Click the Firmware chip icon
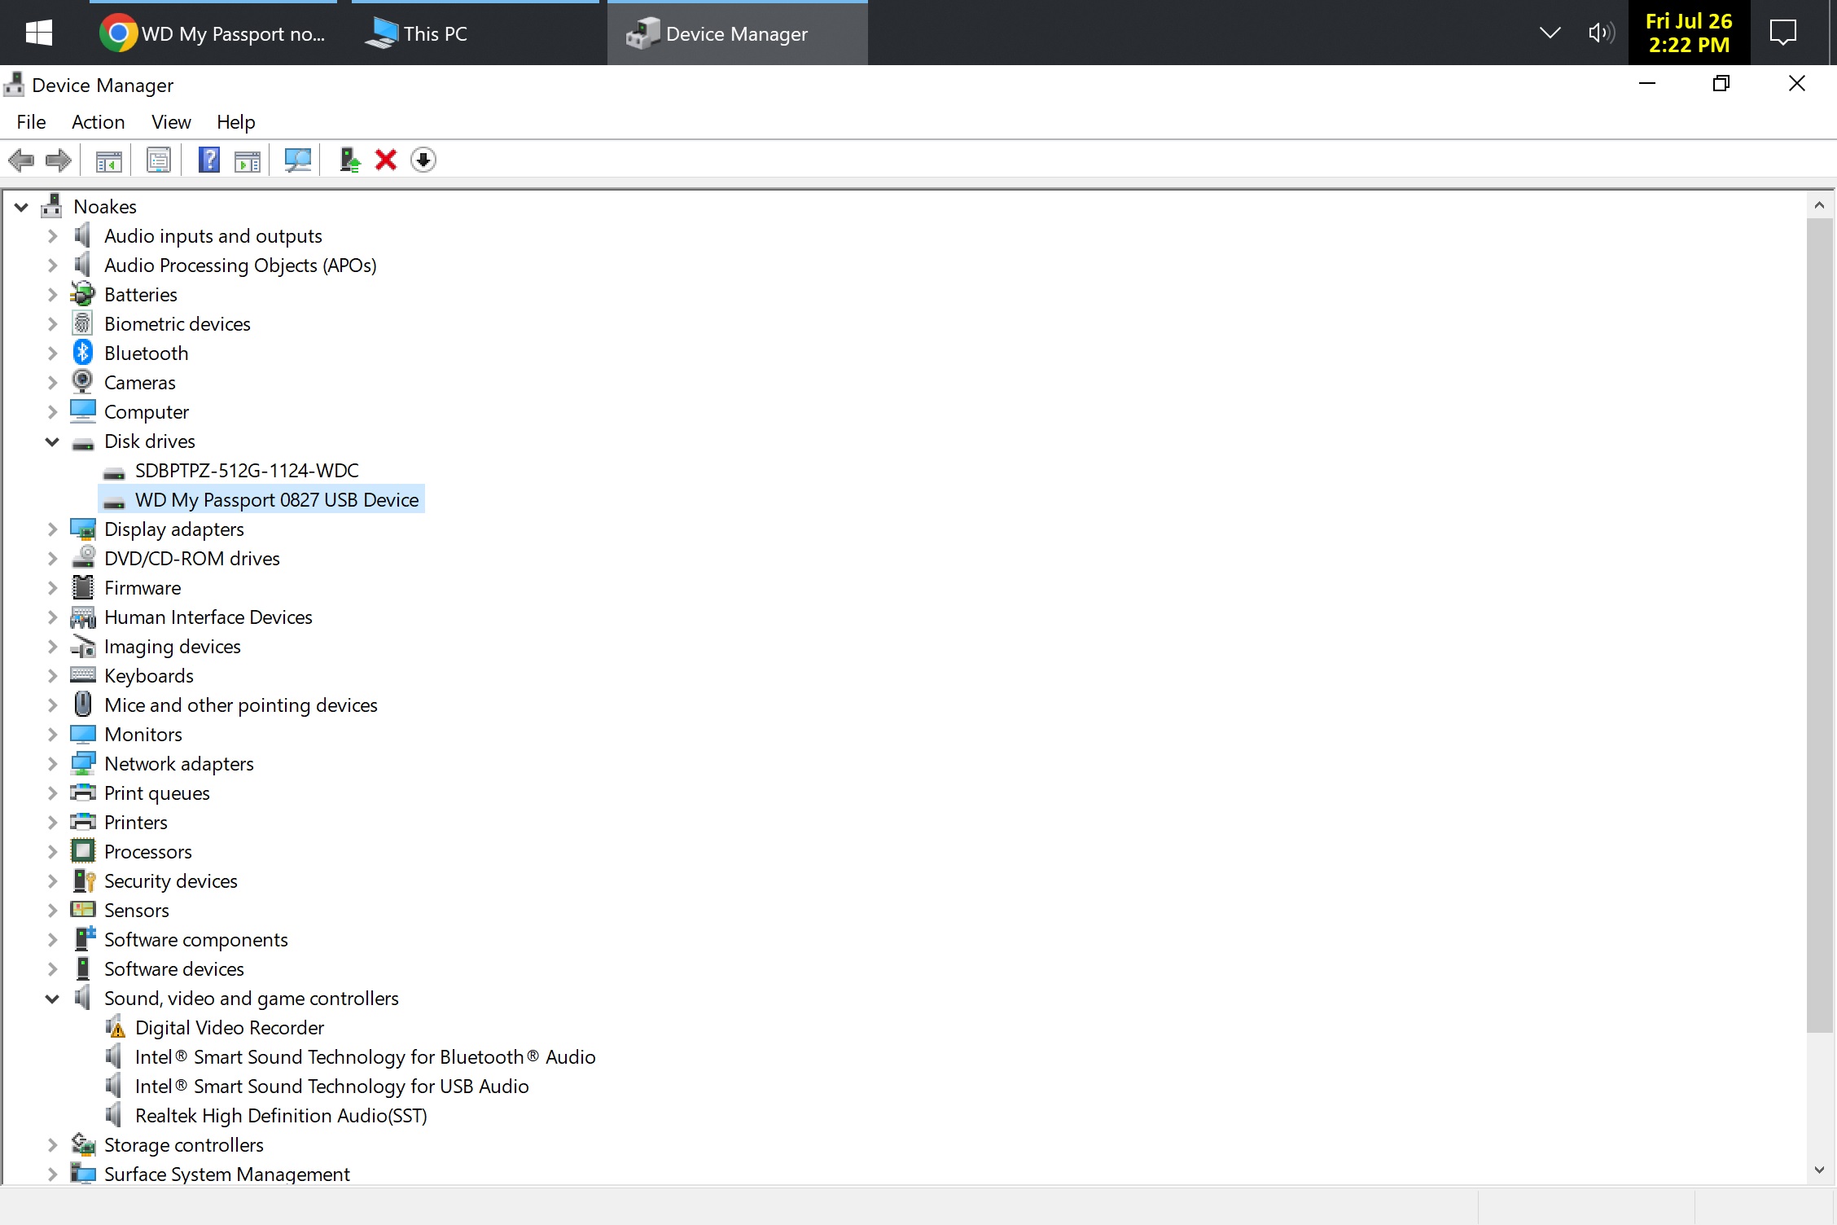 coord(83,587)
